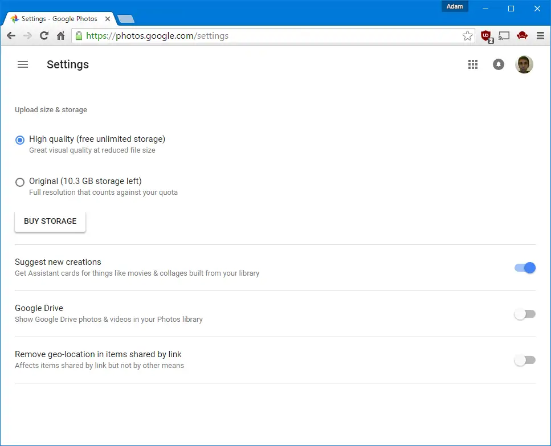Click the Google Cast extension icon
This screenshot has height=446, width=551.
(504, 35)
